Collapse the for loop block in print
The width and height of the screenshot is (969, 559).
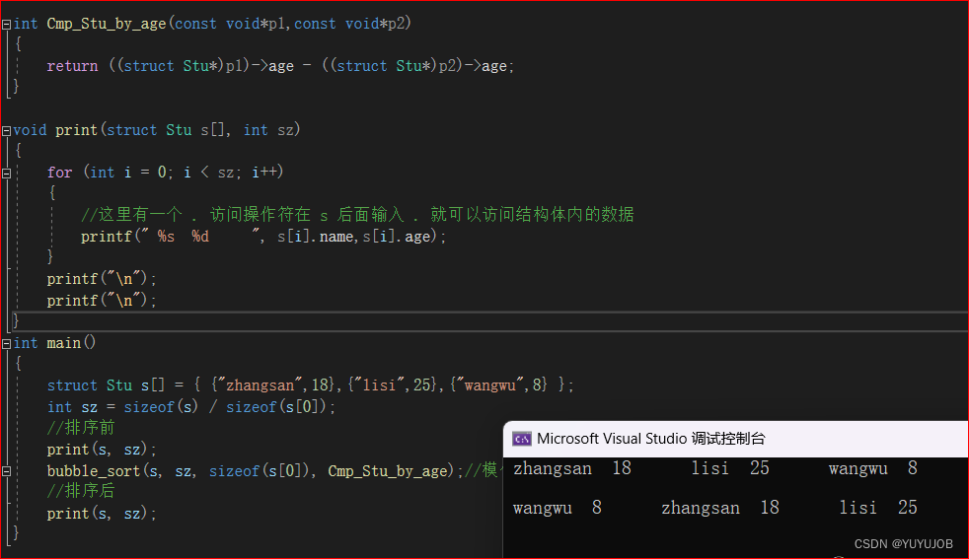[x=6, y=174]
